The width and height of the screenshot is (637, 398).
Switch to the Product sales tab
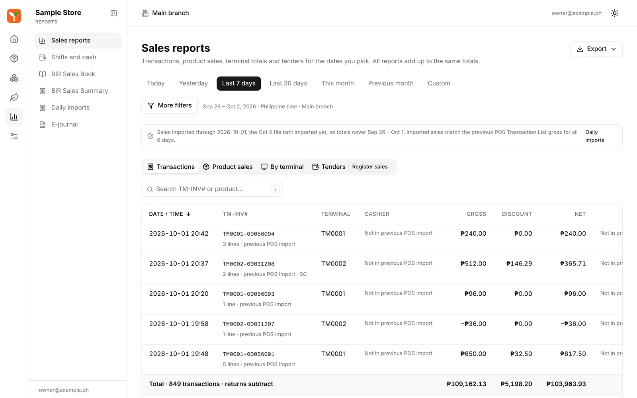pos(228,167)
